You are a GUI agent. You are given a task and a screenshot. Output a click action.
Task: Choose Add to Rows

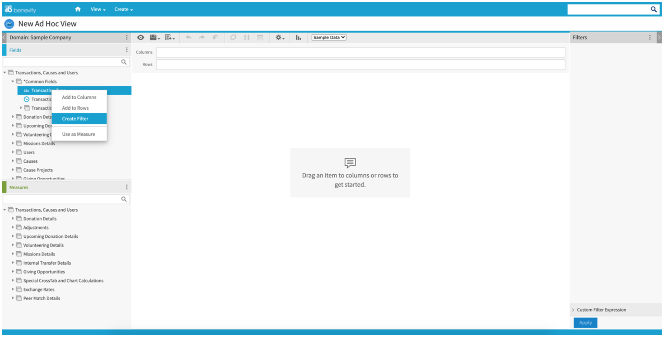click(x=79, y=108)
